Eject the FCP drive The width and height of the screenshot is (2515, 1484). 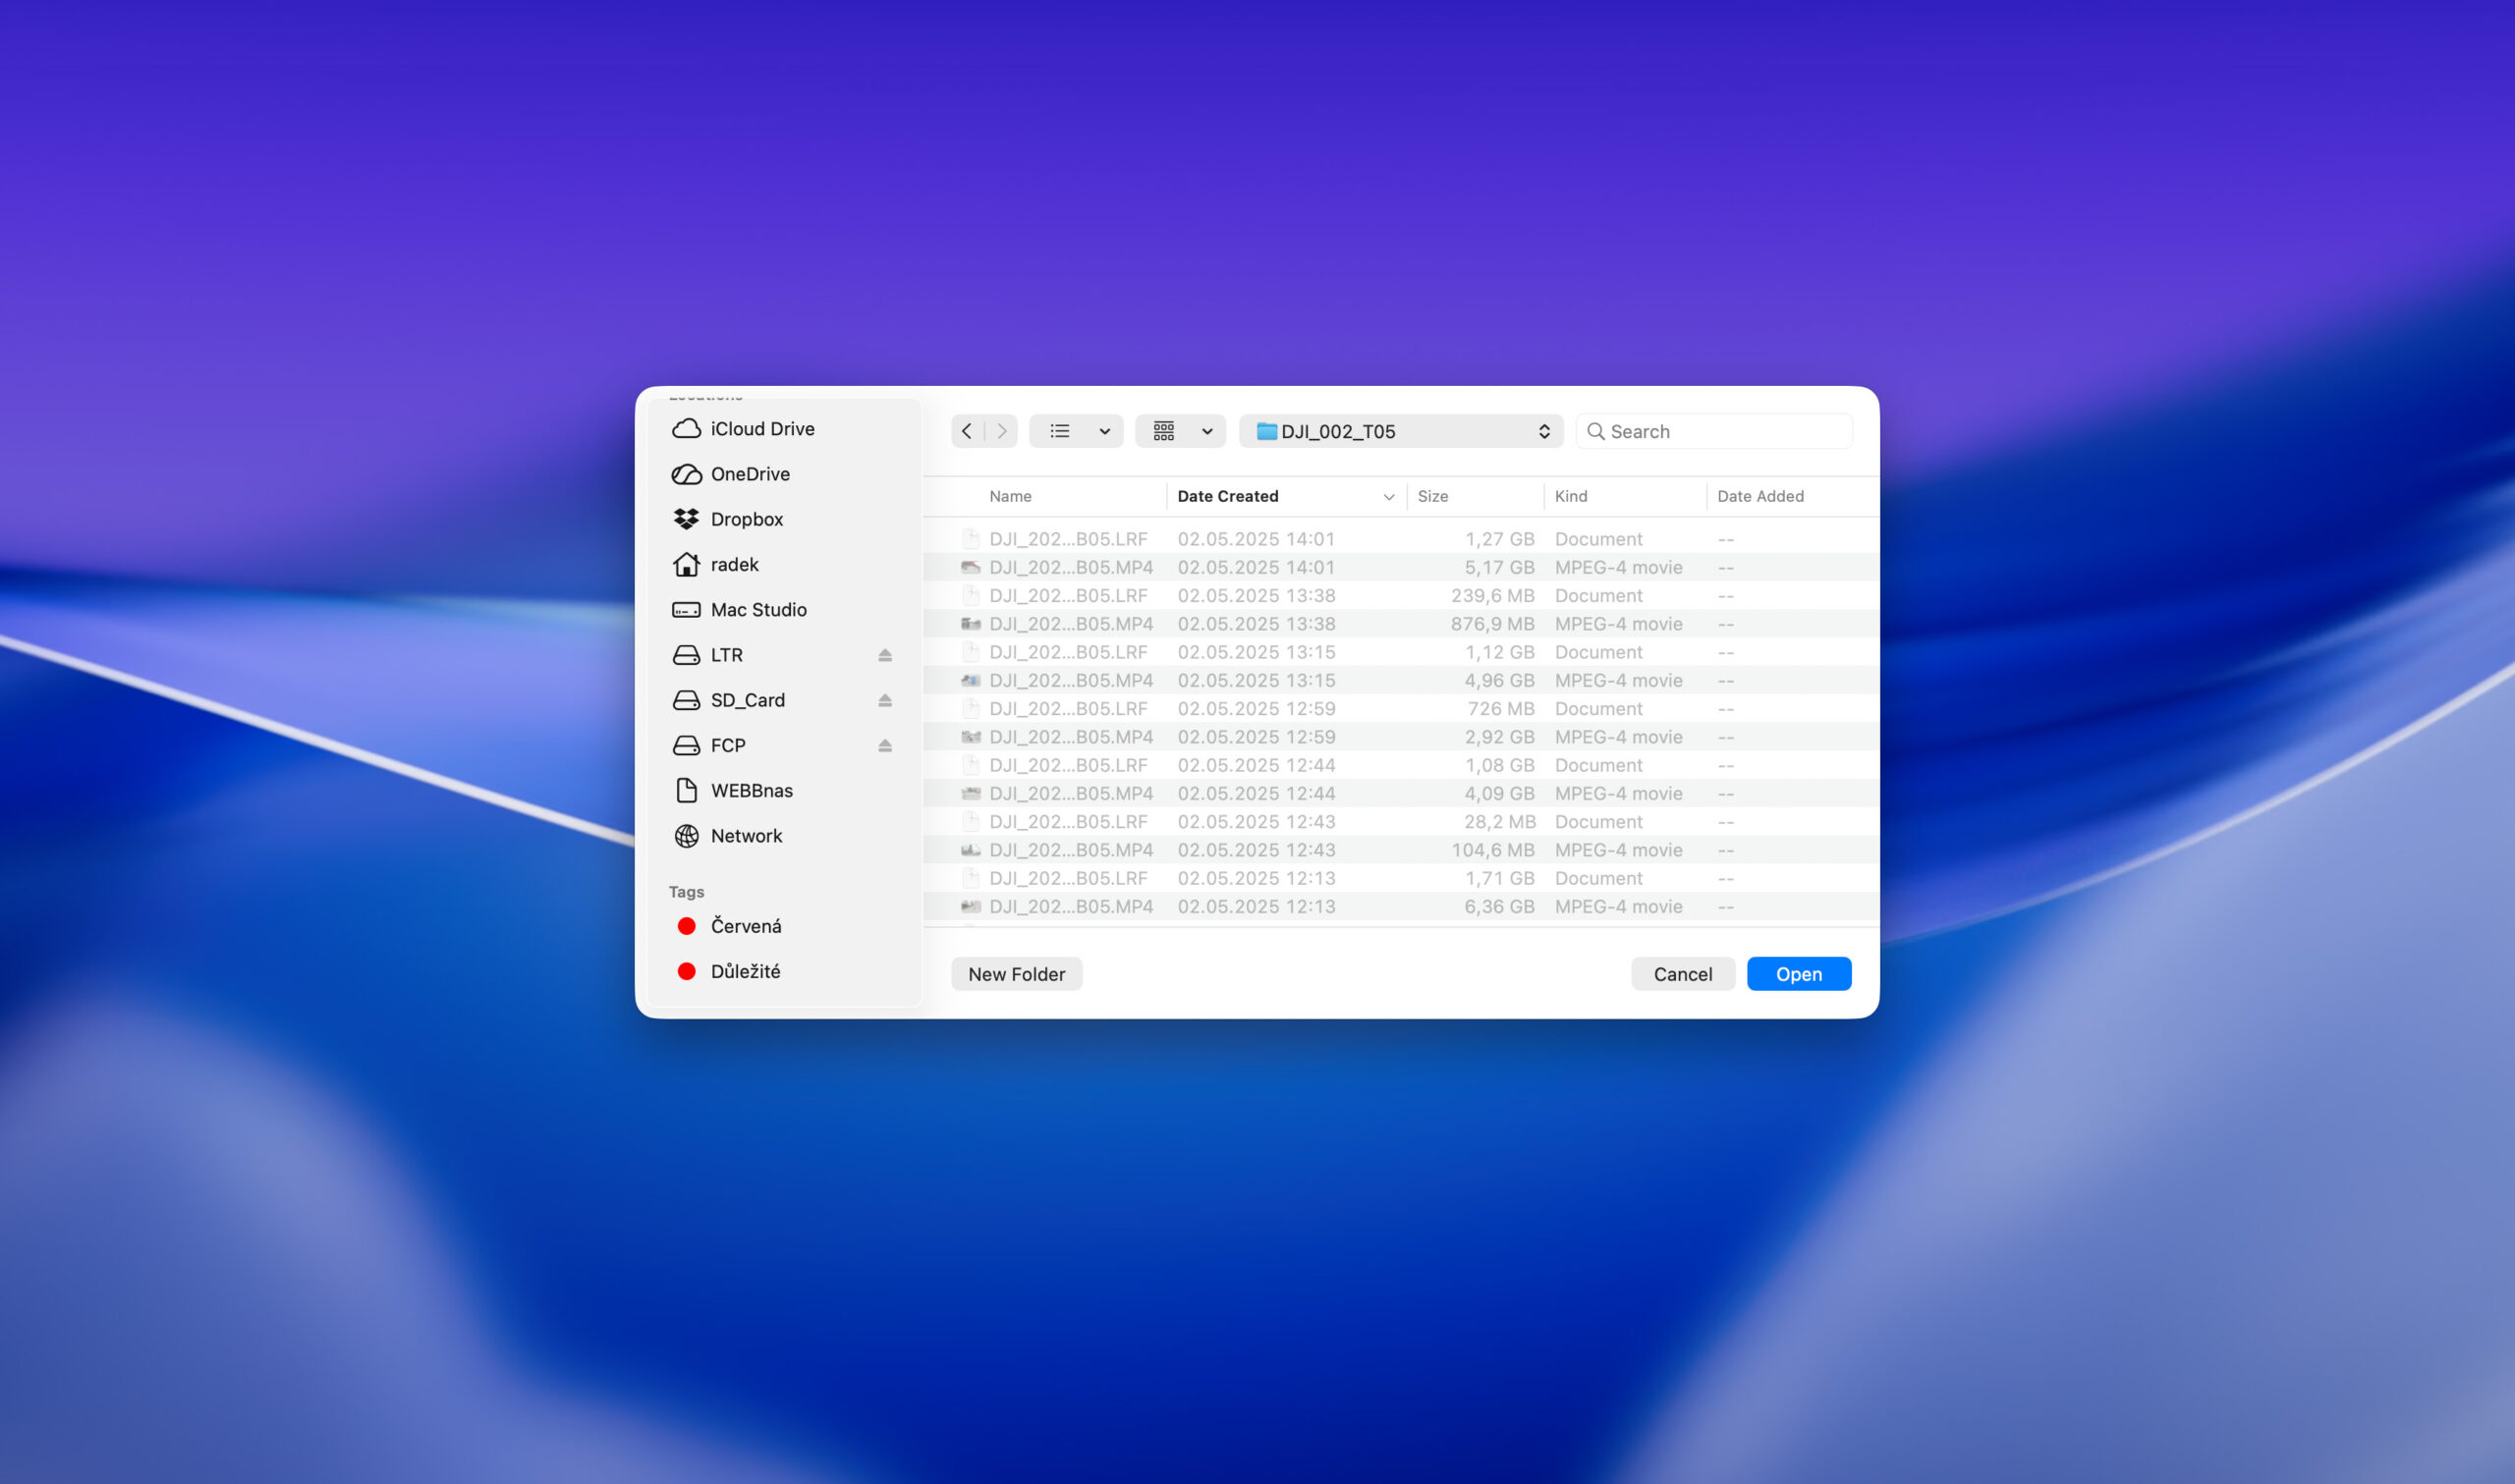click(884, 745)
